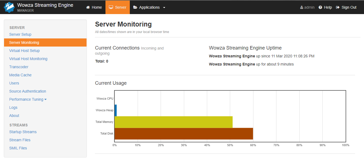Open Virtual Host Monitoring
The image size is (364, 167).
[28, 59]
